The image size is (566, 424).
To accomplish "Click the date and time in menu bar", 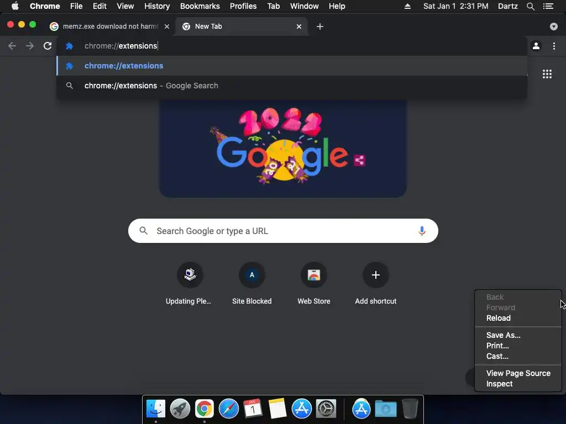I will (455, 6).
